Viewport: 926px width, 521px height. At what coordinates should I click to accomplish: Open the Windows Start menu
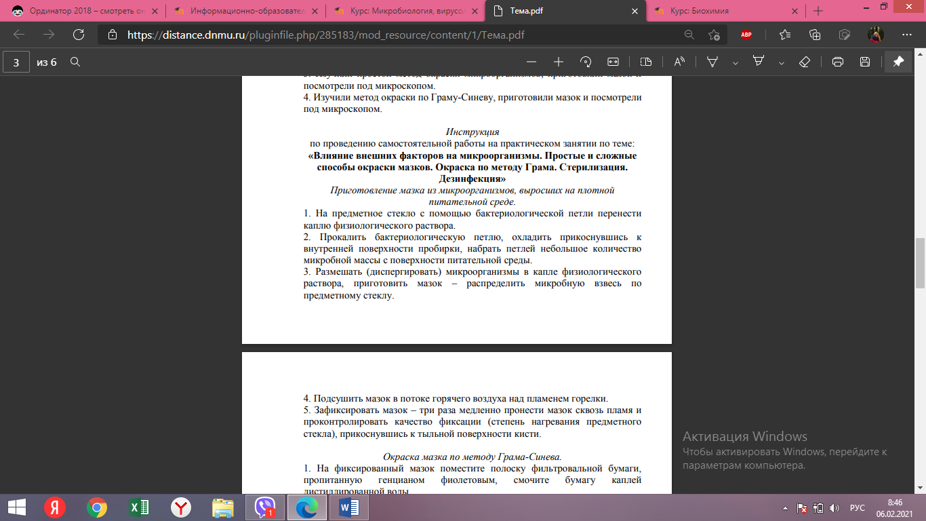point(16,507)
